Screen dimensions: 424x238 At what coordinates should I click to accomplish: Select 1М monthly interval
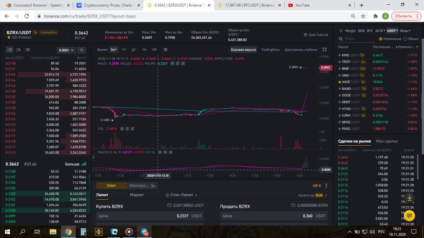[154, 50]
